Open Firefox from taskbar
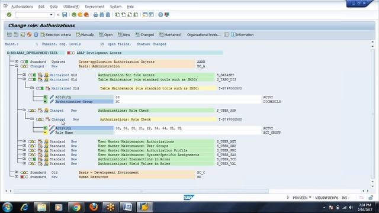The height and width of the screenshot is (213, 379). point(94,207)
